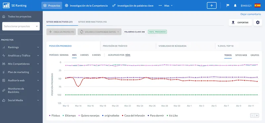Click the Rankings bar chart icon

4,47
